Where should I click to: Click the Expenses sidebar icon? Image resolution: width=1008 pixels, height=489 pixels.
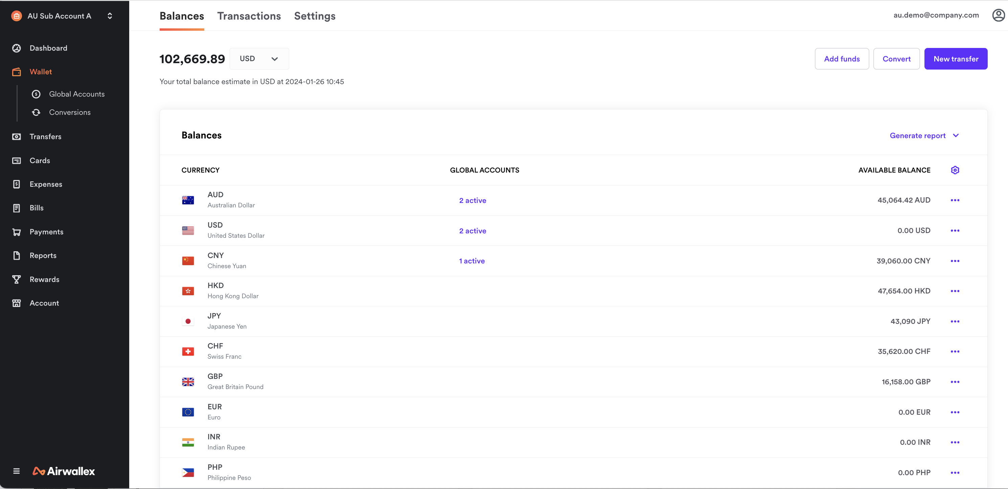[17, 184]
